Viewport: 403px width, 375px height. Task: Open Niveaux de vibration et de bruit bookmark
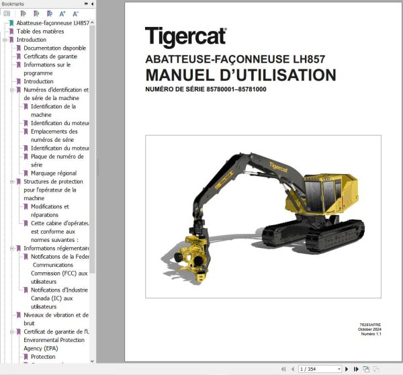(x=56, y=319)
